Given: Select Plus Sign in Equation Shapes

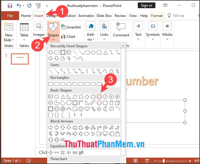Looking at the screenshot, I should coord(51,152).
